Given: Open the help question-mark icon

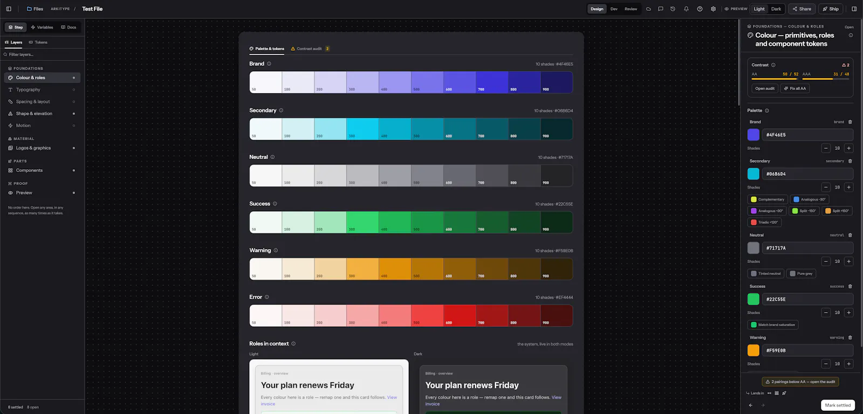Looking at the screenshot, I should 700,9.
